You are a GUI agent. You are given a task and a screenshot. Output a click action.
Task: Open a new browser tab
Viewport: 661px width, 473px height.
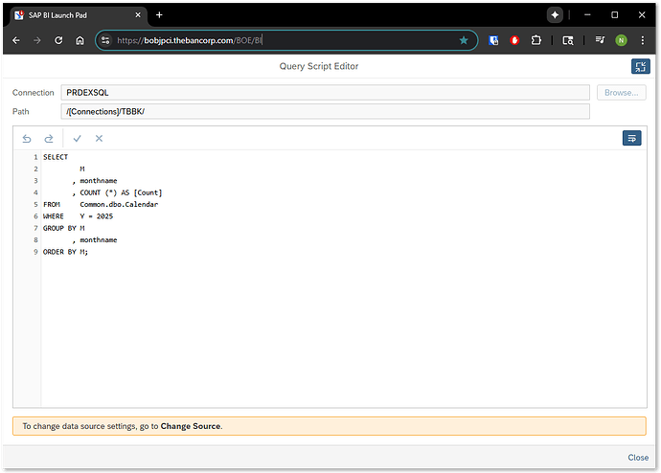coord(159,15)
